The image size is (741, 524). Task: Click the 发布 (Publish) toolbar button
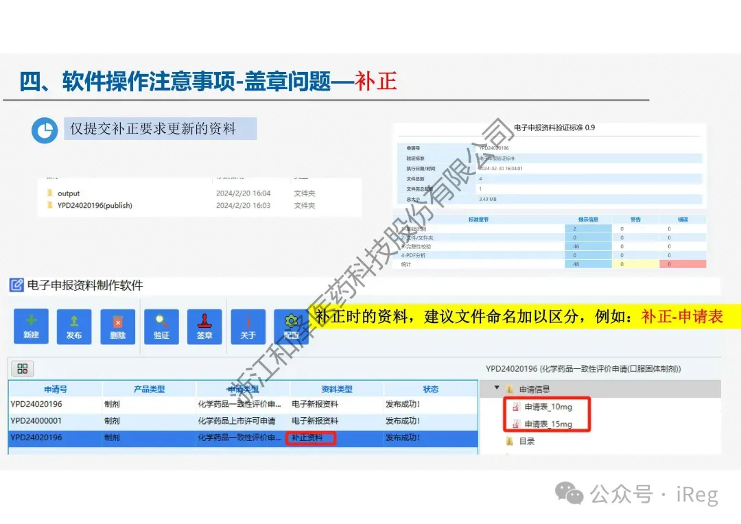coord(74,326)
